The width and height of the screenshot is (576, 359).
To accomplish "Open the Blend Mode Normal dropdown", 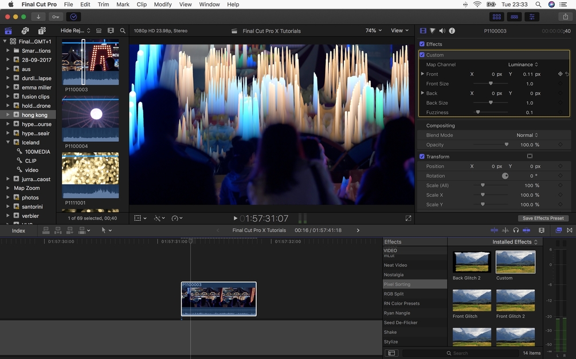I will [x=527, y=135].
